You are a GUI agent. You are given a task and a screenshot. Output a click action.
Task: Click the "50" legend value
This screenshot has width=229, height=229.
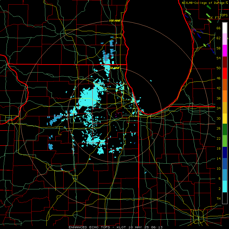click(219, 68)
